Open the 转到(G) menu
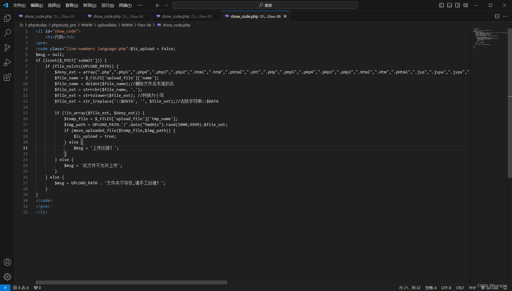Image resolution: width=512 pixels, height=291 pixels. click(90, 5)
